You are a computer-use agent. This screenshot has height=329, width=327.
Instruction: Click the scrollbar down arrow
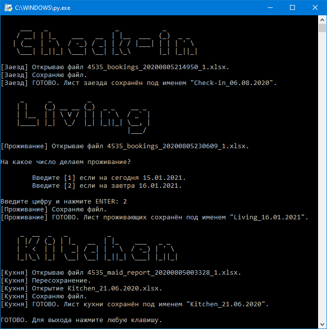[322, 325]
